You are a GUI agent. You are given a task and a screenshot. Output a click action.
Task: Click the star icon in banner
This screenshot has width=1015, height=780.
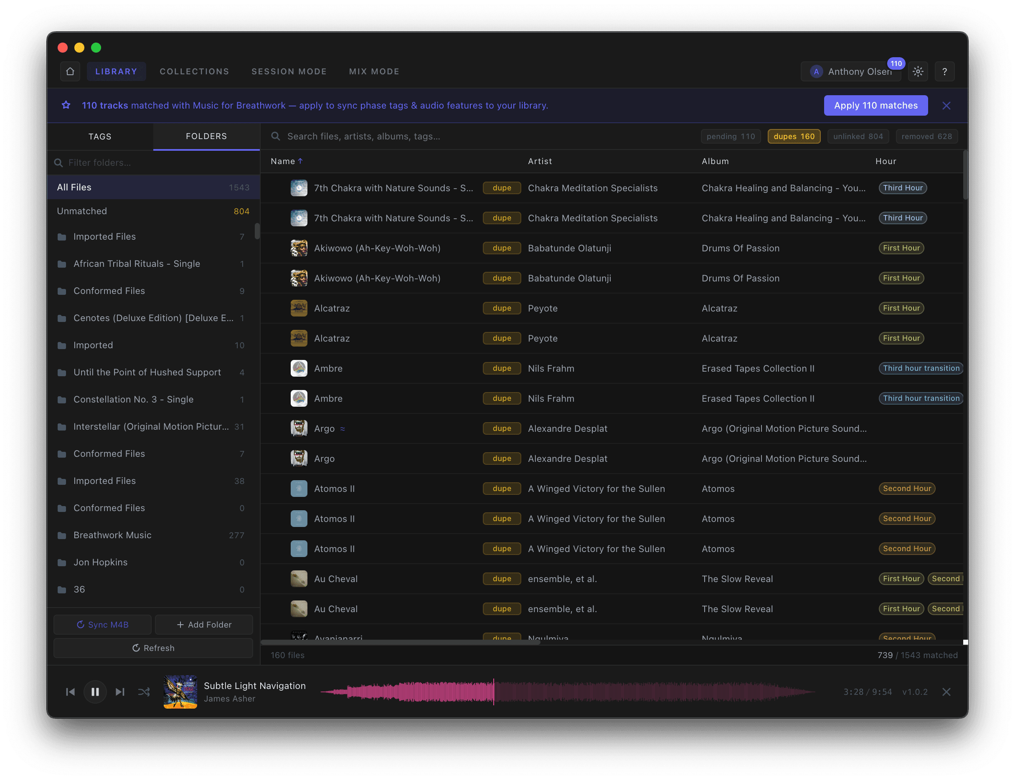click(66, 105)
